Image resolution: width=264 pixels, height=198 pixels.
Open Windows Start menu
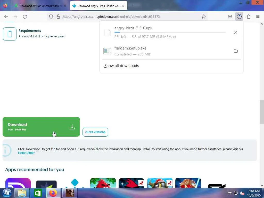click(x=6, y=193)
